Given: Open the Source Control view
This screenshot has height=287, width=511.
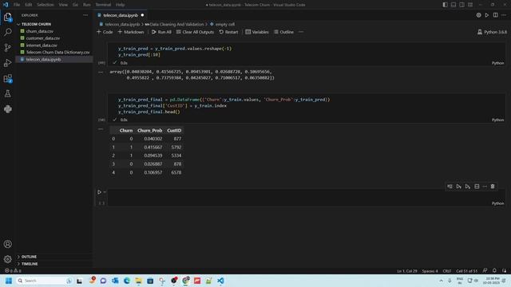Looking at the screenshot, I should 7,48.
